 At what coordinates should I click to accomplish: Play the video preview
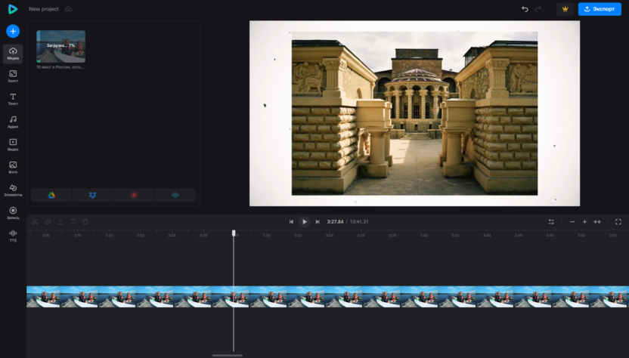coord(304,221)
